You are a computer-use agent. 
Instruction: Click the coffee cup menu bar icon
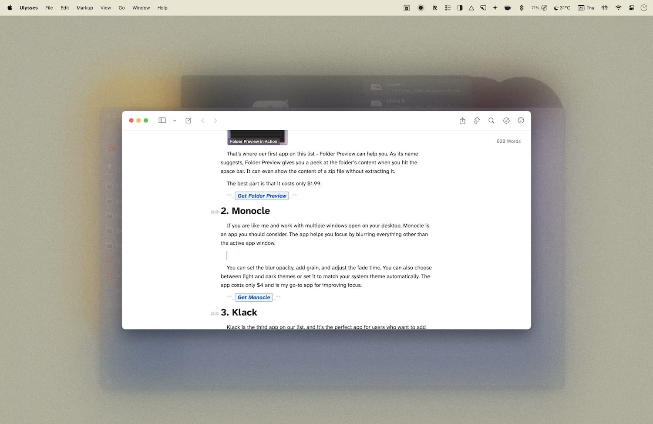click(x=508, y=8)
